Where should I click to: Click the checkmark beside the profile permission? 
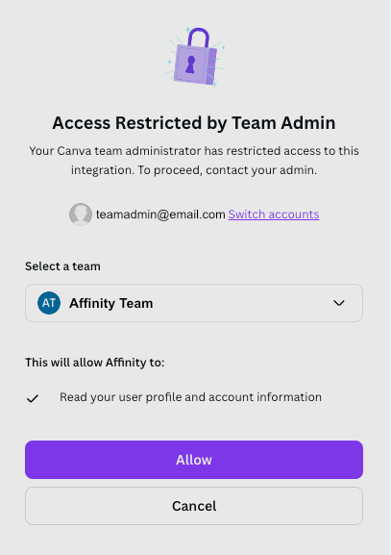coord(33,398)
